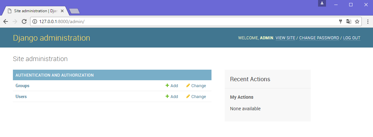Bookmark this page with the star icon
Screen dimensions: 373x137
coord(357,21)
